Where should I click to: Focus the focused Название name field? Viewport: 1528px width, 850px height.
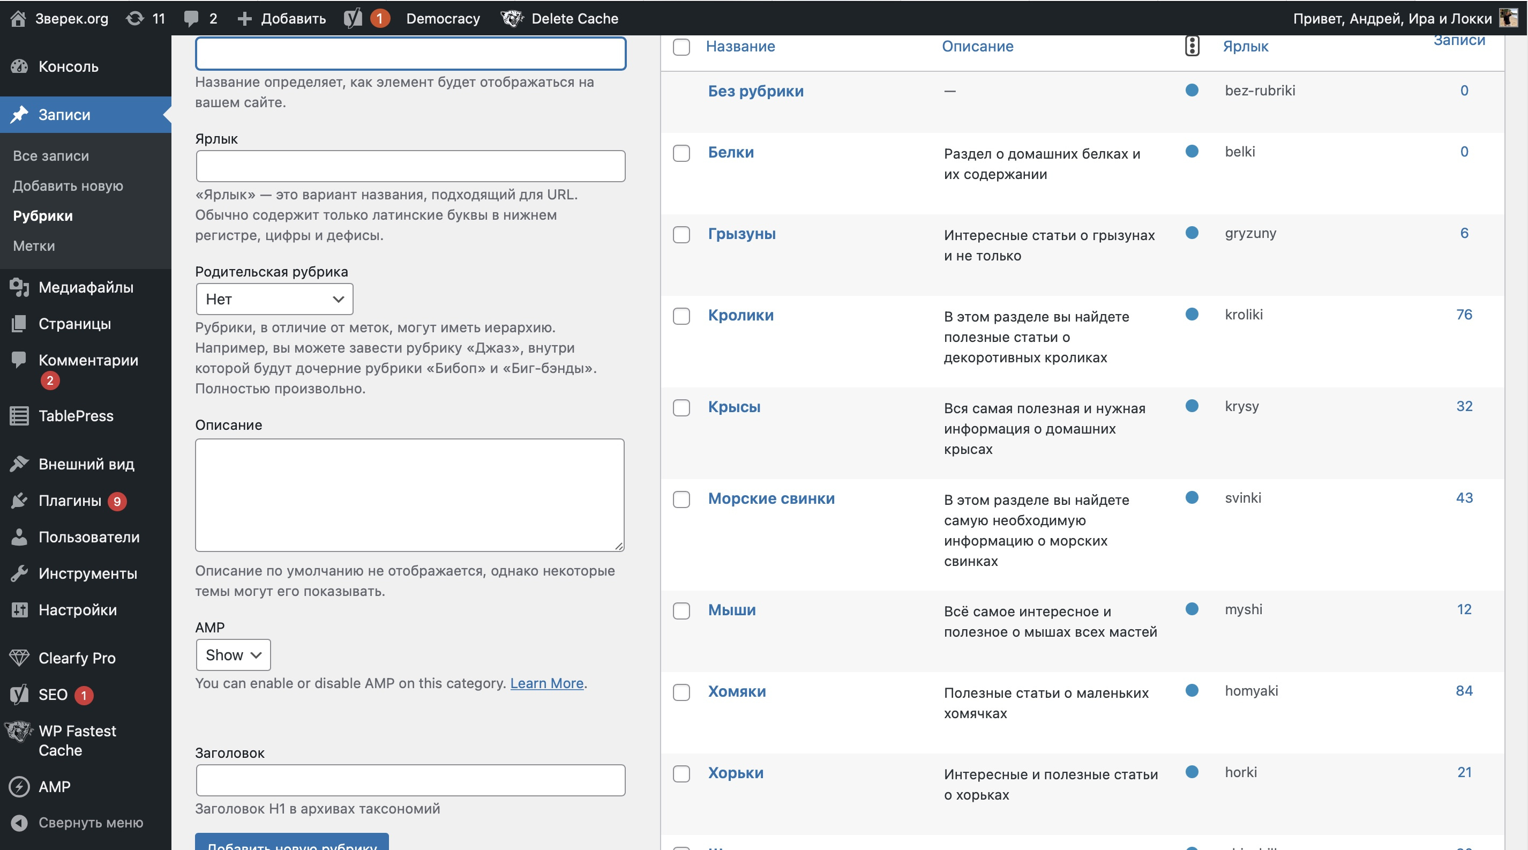tap(410, 54)
